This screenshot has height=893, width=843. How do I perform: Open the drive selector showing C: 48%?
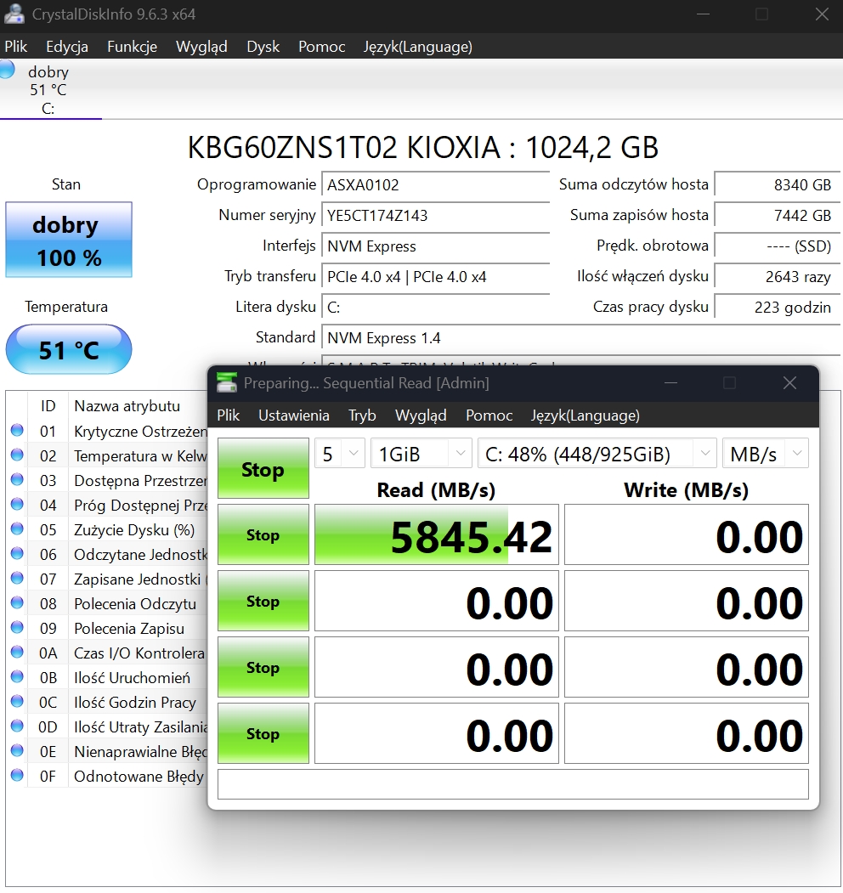597,454
